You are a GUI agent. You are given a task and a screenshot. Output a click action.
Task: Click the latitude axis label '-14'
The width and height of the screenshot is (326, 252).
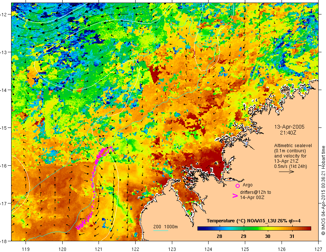(4, 90)
